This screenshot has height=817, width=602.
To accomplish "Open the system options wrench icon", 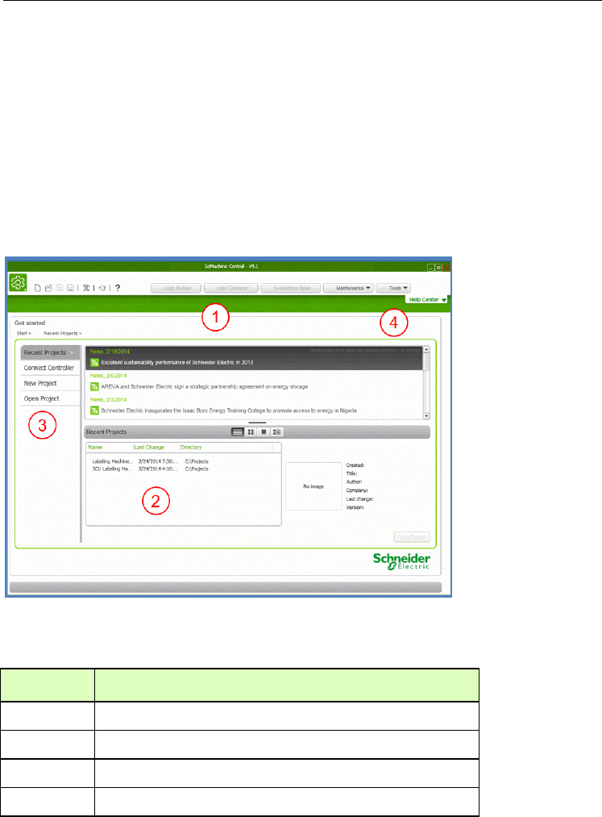I will pos(86,288).
